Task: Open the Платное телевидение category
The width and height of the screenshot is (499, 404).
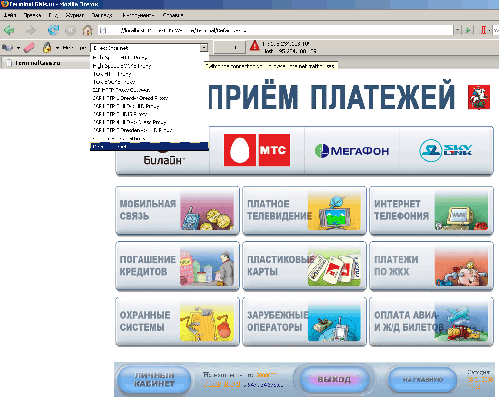Action: coord(304,211)
